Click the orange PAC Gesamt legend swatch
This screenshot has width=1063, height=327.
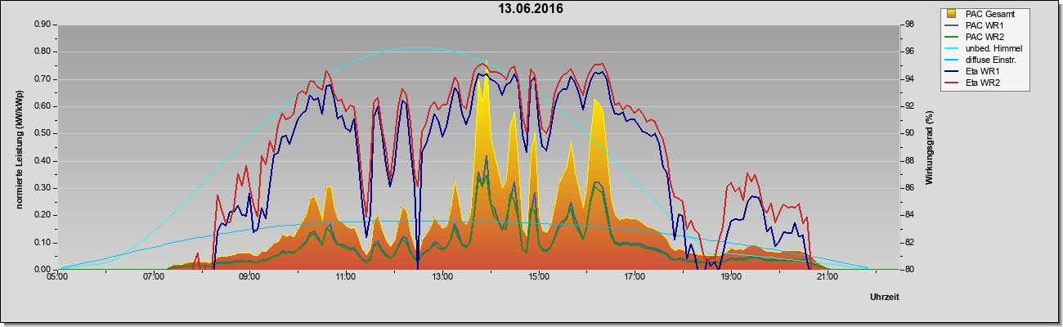pos(953,14)
